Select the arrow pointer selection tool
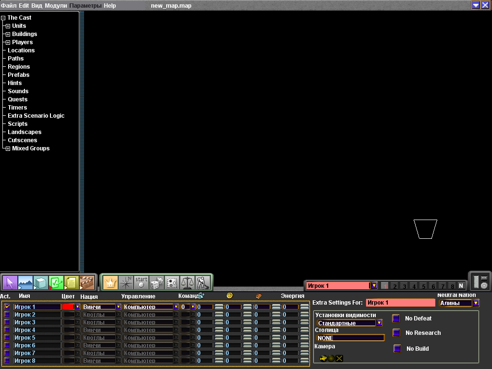Viewport: 492px width, 369px height. coord(10,283)
